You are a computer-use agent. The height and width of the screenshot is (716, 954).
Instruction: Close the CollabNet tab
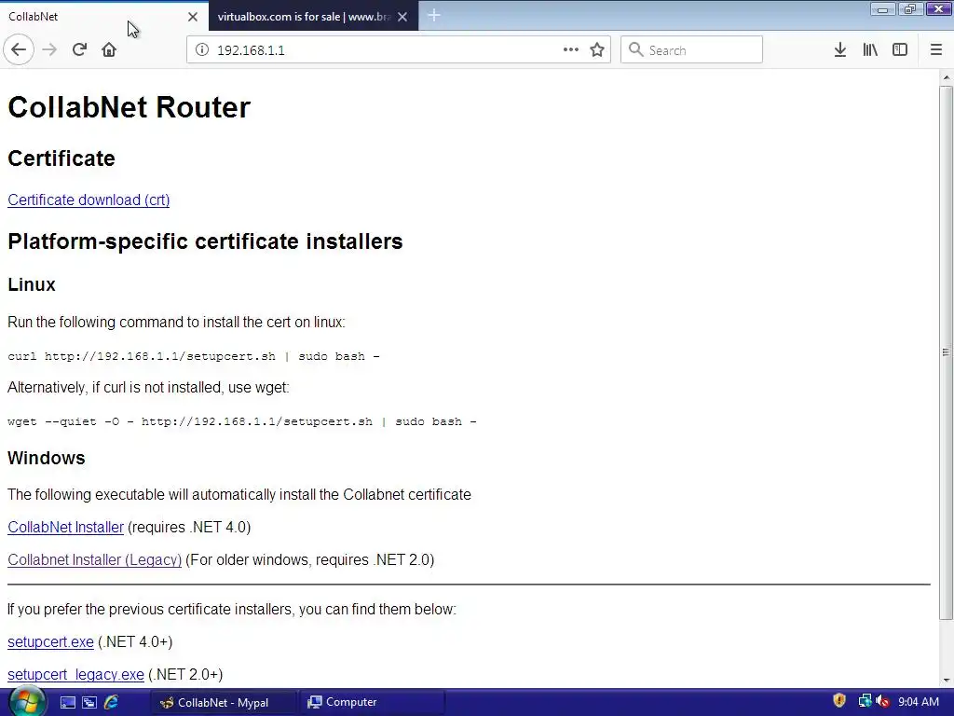(x=193, y=17)
